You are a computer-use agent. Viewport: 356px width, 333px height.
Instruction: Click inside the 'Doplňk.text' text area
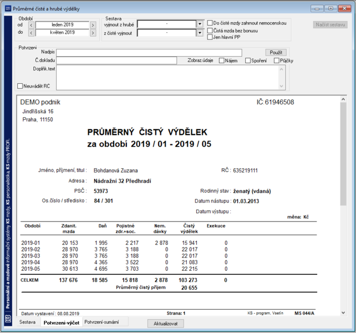[167, 78]
